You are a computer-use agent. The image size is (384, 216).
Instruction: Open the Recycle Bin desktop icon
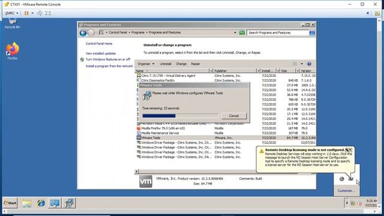point(12,23)
